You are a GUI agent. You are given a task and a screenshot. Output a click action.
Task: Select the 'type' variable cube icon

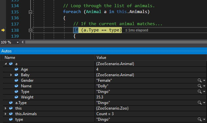(x=11, y=119)
